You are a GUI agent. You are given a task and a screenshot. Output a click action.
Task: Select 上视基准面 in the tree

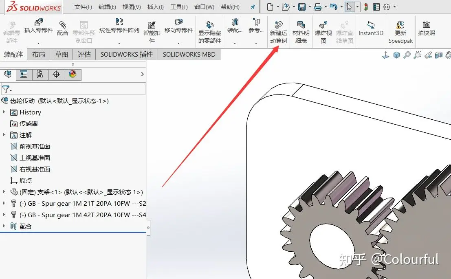click(x=35, y=158)
